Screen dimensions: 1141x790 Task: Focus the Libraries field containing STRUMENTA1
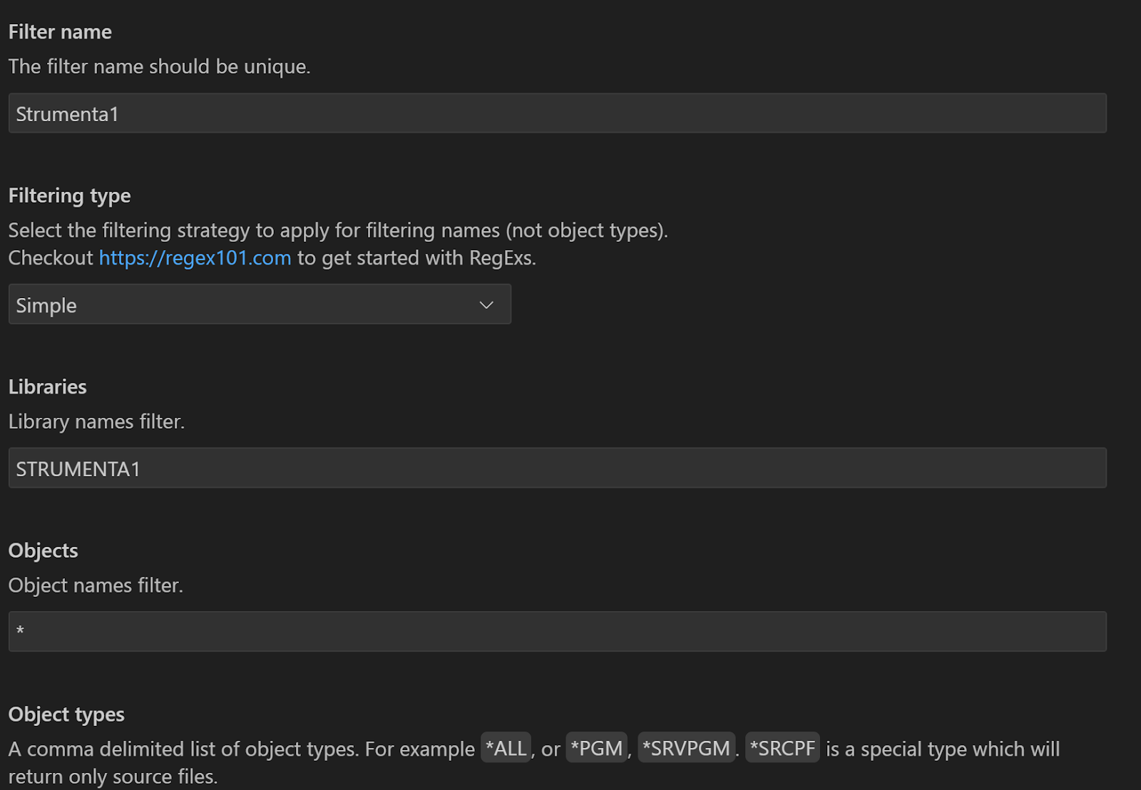click(x=556, y=468)
